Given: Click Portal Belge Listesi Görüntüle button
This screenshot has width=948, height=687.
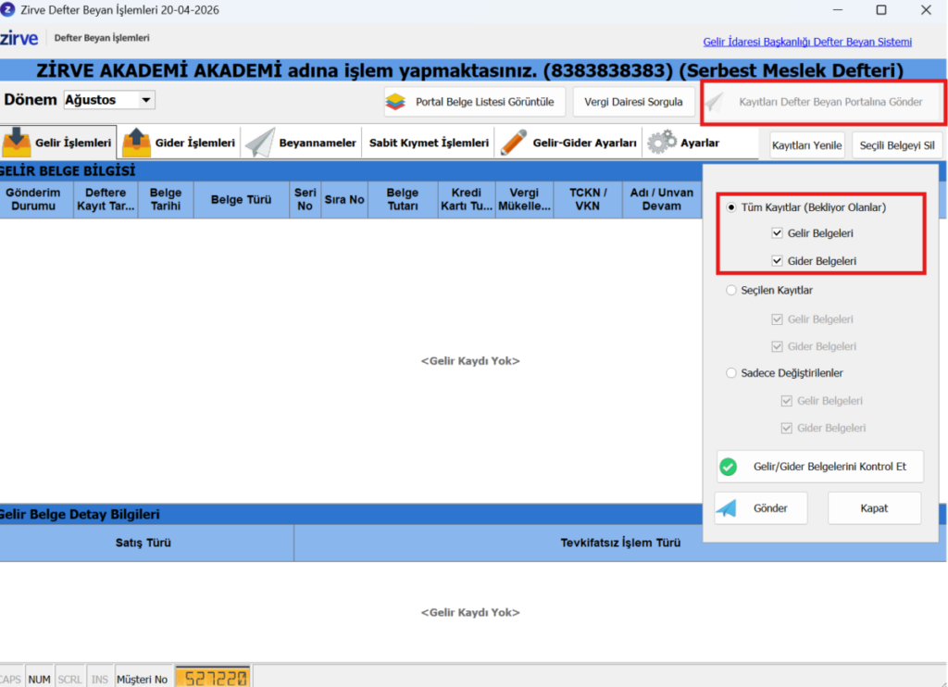Looking at the screenshot, I should click(x=474, y=102).
